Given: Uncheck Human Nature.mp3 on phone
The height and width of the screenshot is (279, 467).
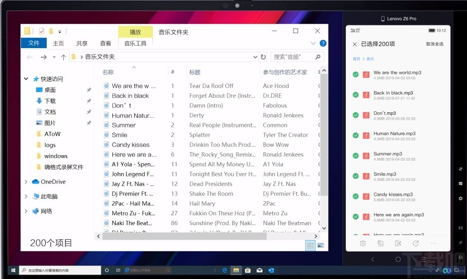Looking at the screenshot, I should click(x=355, y=136).
